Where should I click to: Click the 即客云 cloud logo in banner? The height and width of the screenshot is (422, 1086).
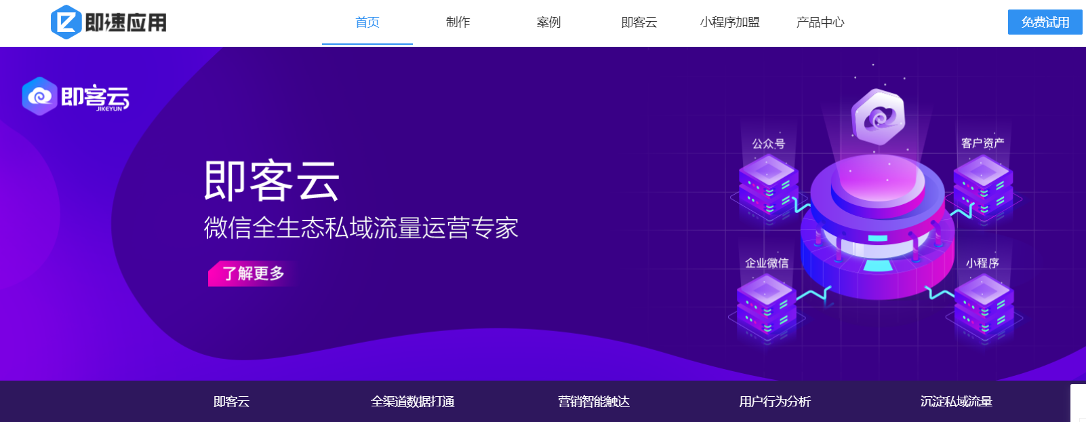click(x=39, y=96)
